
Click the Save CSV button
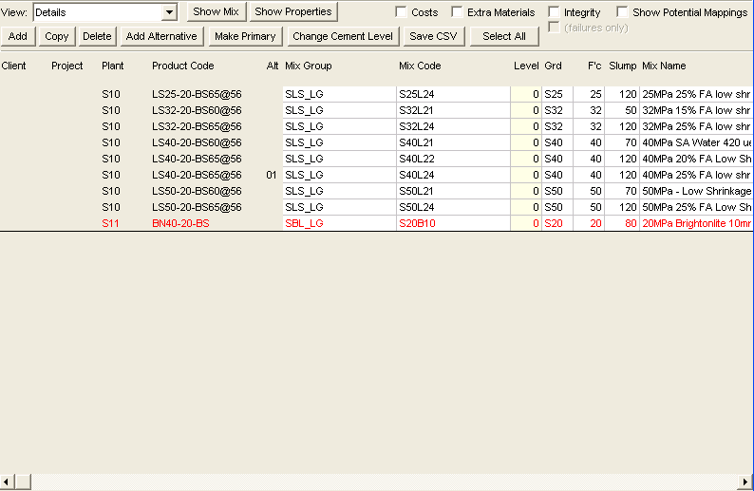click(433, 36)
